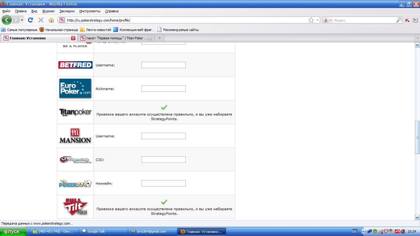Screen dimensions: 420x236
Task: Open a new tab with the plus button
Action: pyautogui.click(x=159, y=38)
